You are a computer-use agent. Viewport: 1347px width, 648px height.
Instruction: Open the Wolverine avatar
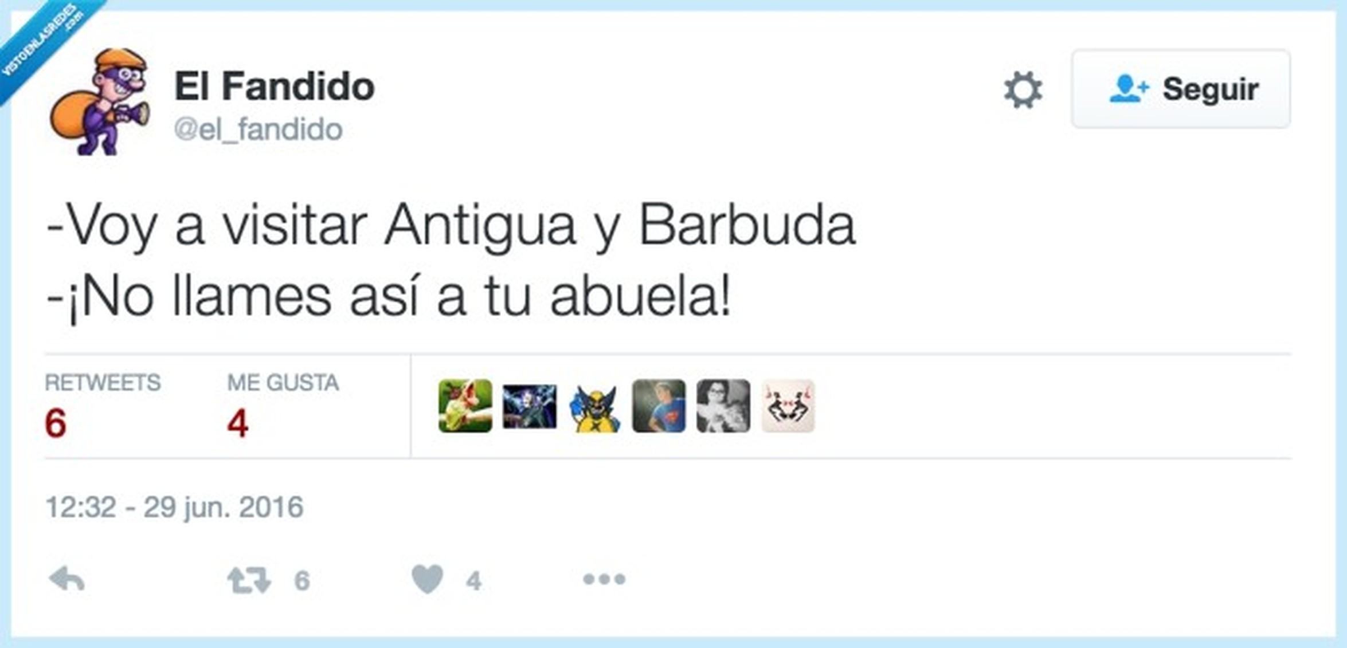point(595,408)
